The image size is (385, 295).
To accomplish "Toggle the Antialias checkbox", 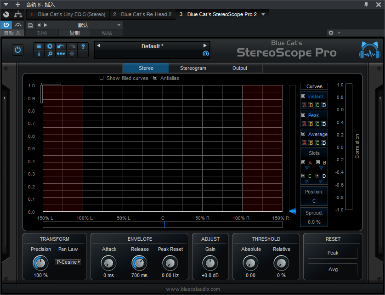I will (x=155, y=78).
